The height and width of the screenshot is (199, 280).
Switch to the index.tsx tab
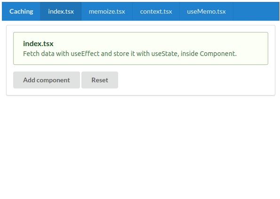(x=61, y=11)
